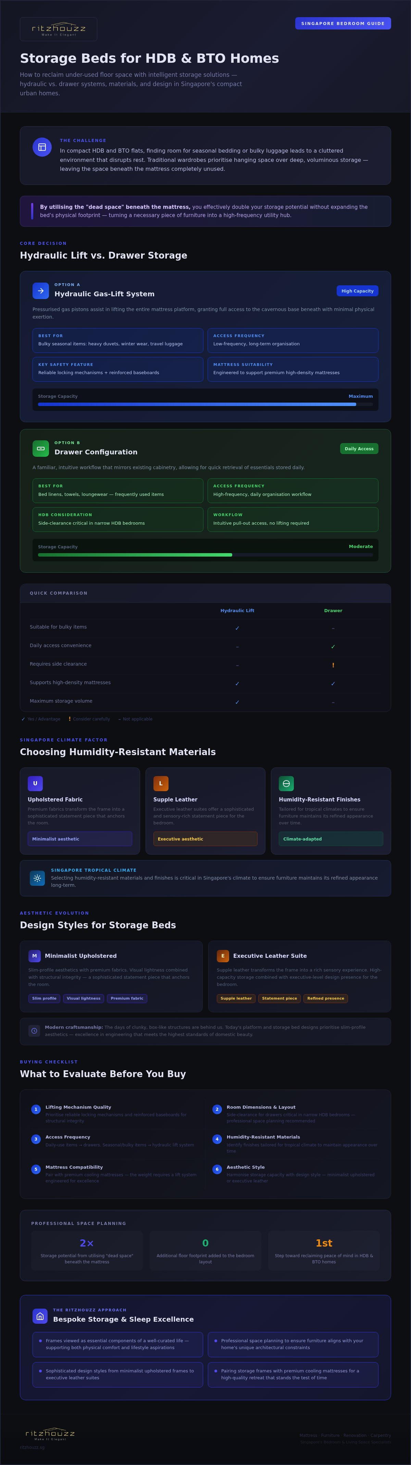
Task: Click the orange warning mark in Requires side clearance row
Action: [x=333, y=665]
